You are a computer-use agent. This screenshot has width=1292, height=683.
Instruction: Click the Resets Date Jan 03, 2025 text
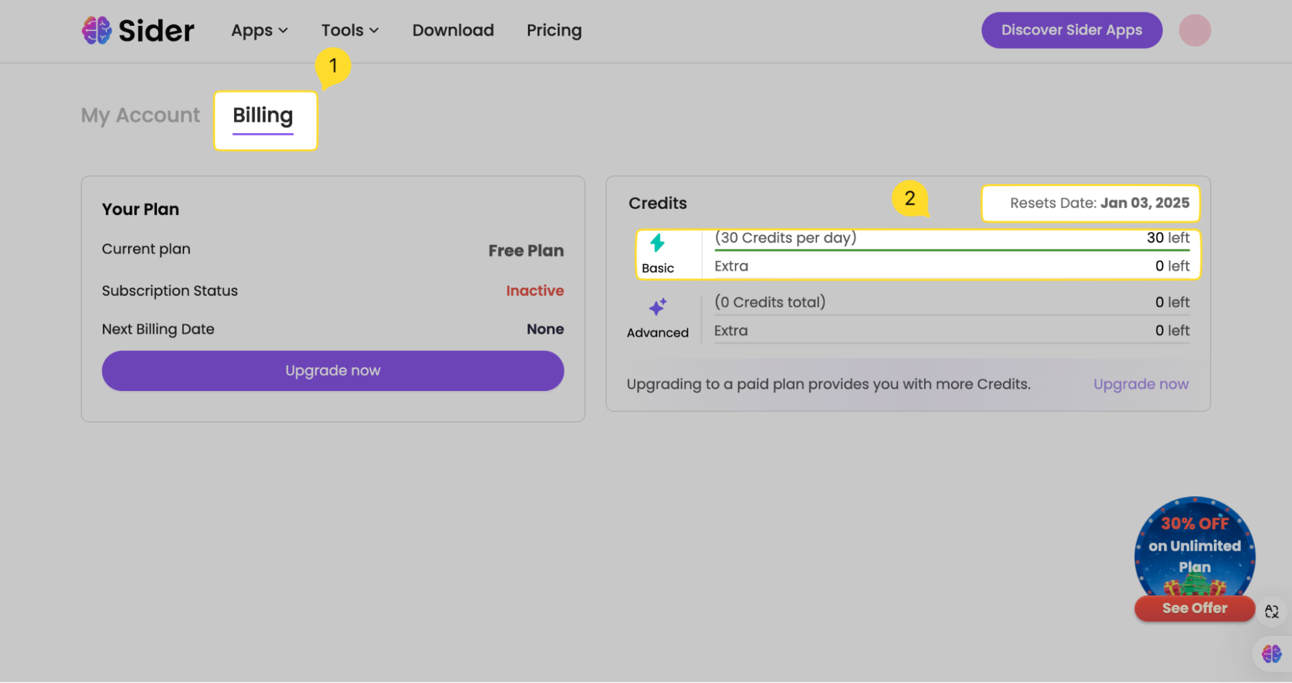(1099, 203)
